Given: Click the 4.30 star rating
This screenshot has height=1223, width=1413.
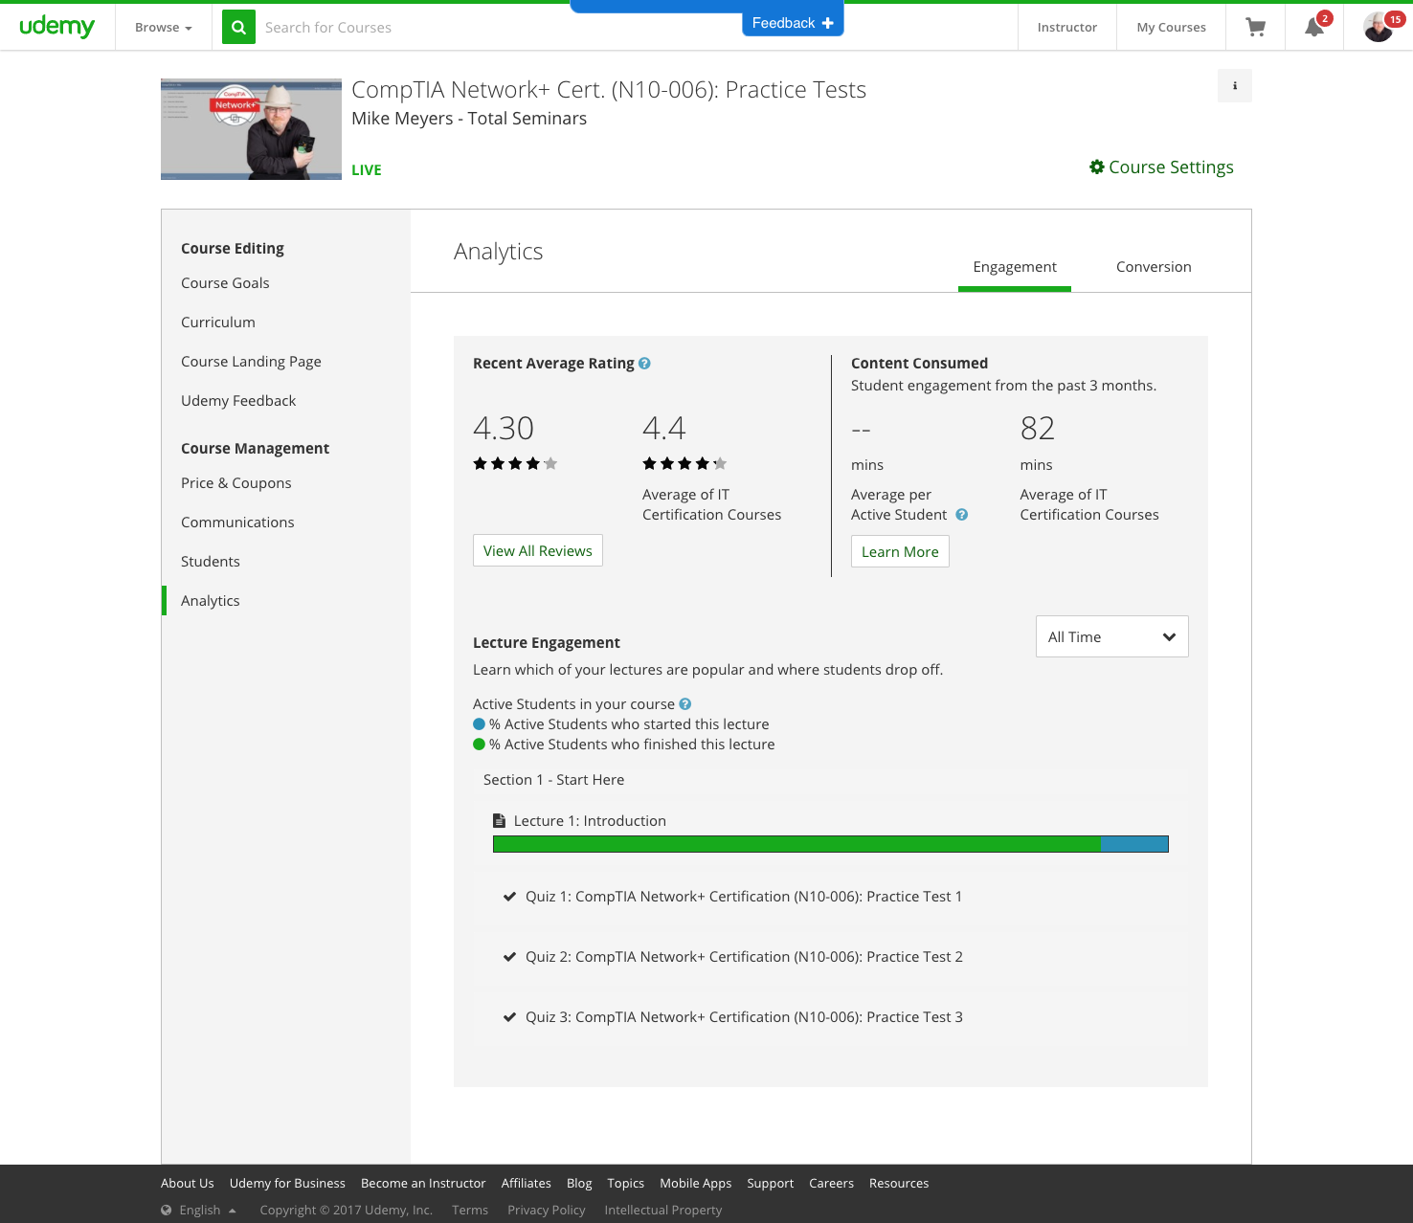Looking at the screenshot, I should pyautogui.click(x=515, y=464).
